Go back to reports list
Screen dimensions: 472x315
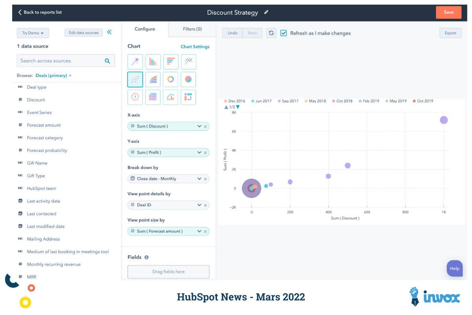pyautogui.click(x=40, y=12)
